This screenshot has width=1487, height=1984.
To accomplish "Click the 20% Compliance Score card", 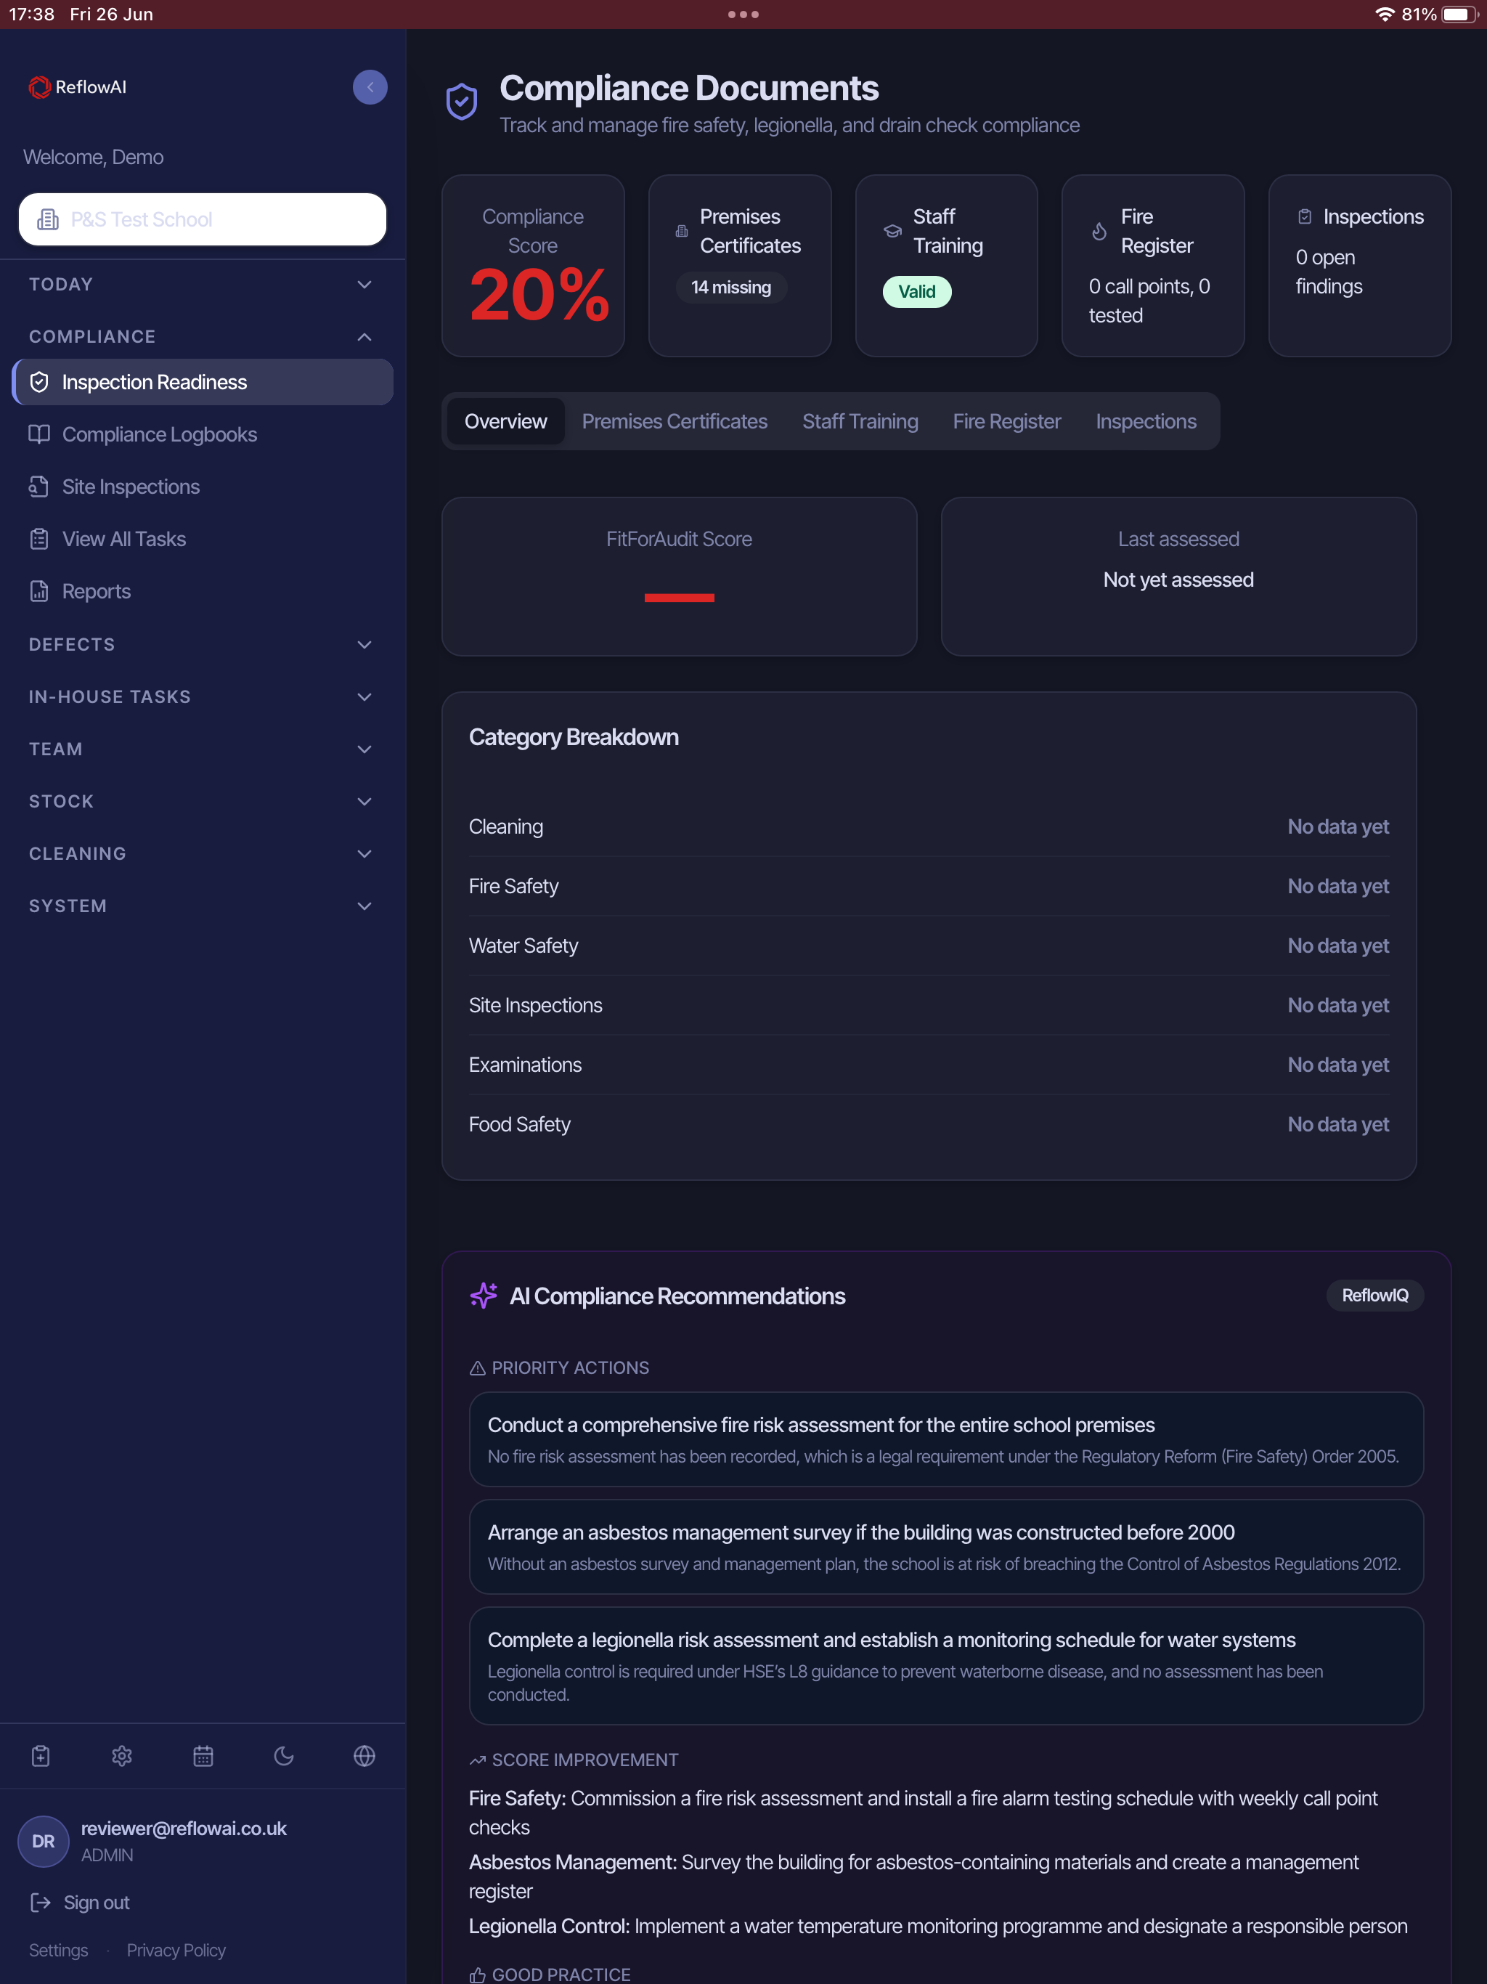I will tap(533, 266).
